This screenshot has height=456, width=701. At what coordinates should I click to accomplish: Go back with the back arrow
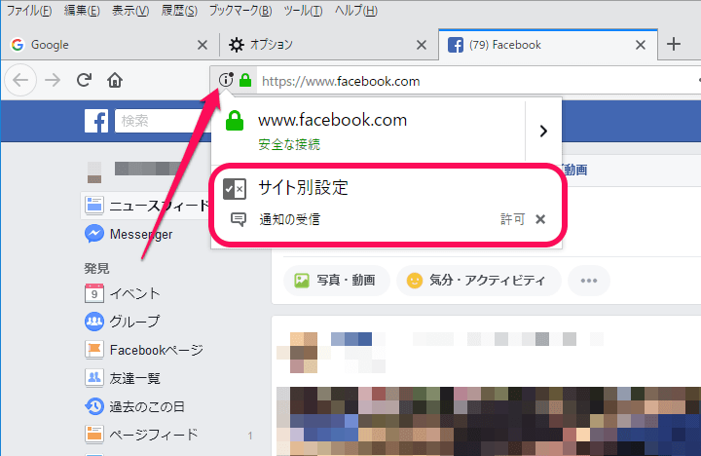coord(20,81)
